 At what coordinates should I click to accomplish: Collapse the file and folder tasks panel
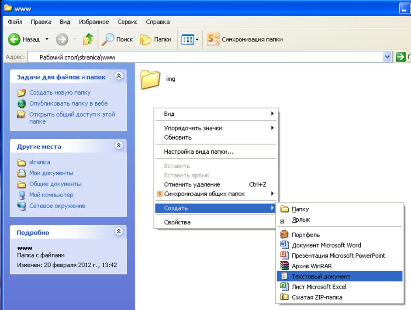pyautogui.click(x=119, y=76)
